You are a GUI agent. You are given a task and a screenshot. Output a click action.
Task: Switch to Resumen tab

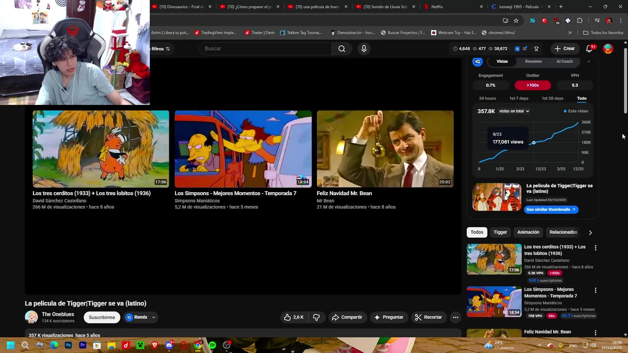point(533,61)
